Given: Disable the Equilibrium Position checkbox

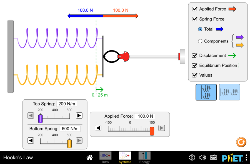Looking at the screenshot, I should point(195,65).
